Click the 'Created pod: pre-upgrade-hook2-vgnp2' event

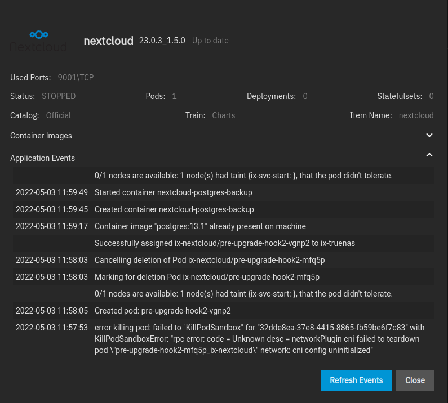162,311
